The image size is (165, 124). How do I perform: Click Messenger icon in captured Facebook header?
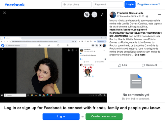[97, 45]
